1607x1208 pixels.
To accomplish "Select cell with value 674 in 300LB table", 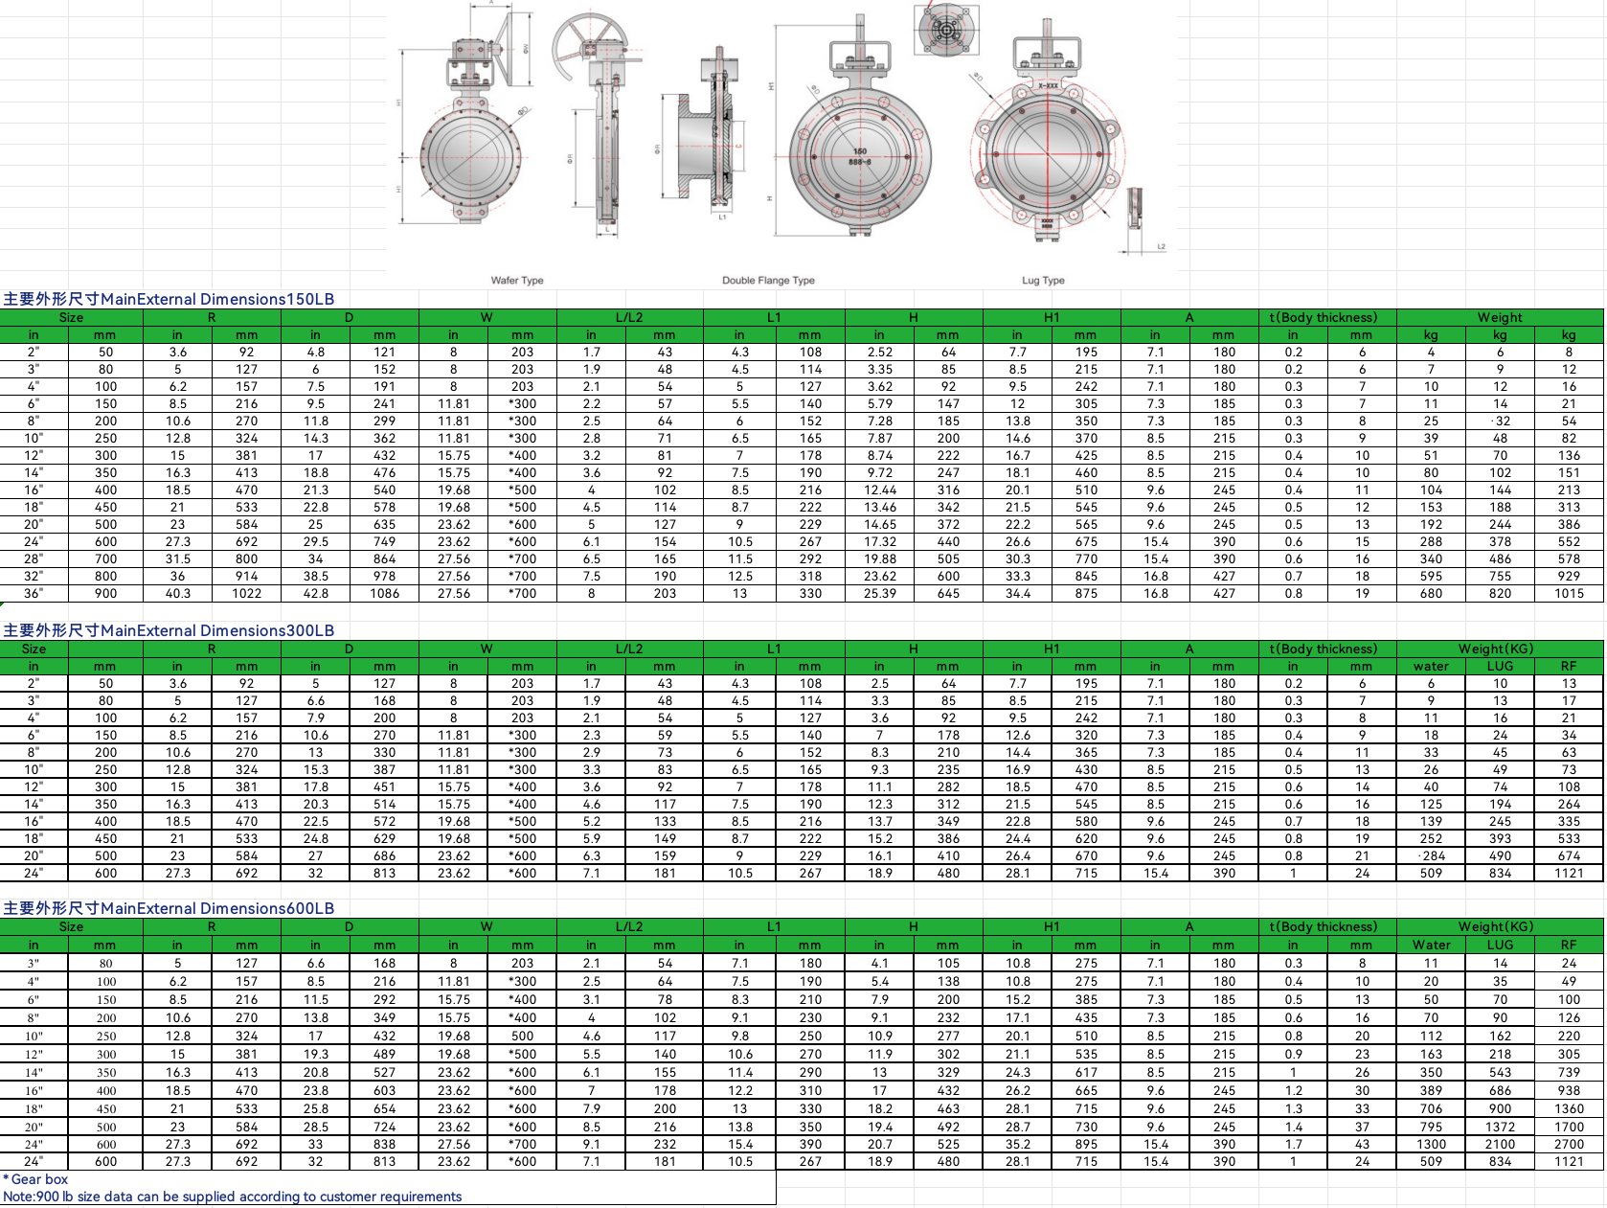I will click(1569, 856).
